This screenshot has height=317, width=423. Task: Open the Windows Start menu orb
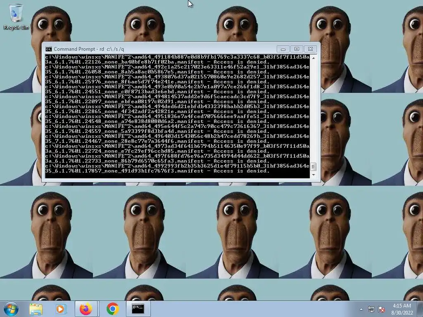coord(11,309)
